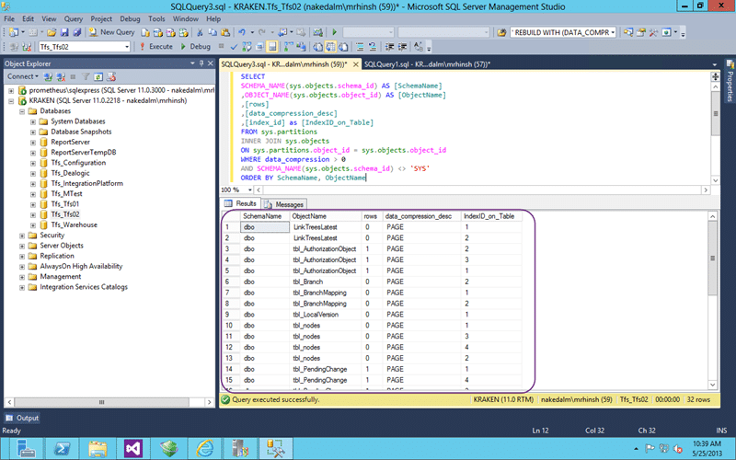This screenshot has height=460, width=736.
Task: Expand the prometheus\sqlexpress server node
Action: [11, 90]
